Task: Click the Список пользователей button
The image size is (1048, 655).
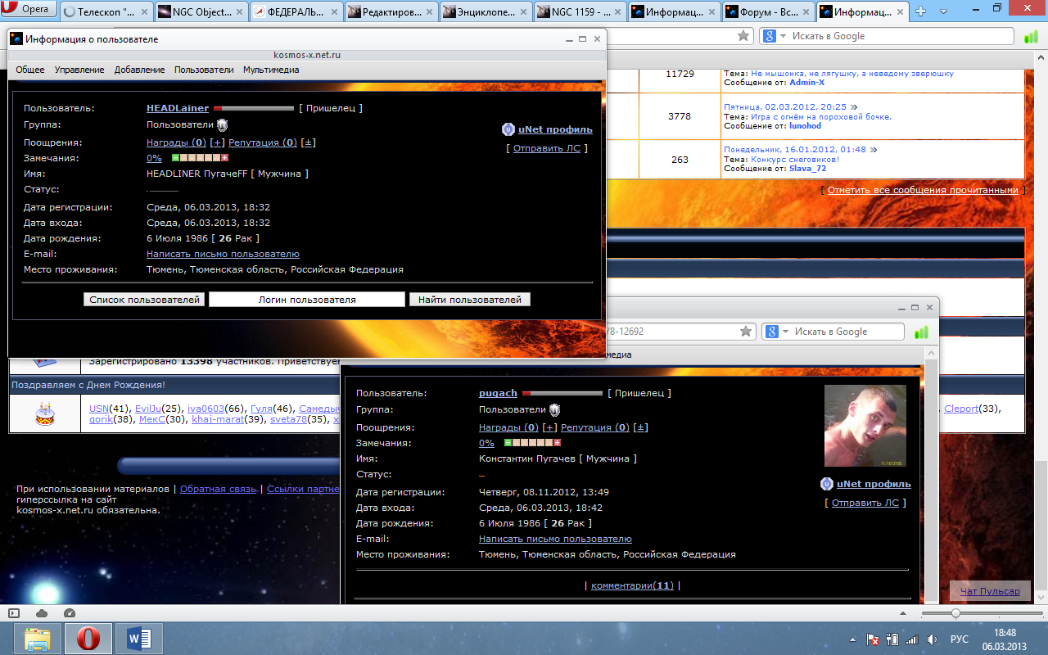Action: tap(144, 300)
